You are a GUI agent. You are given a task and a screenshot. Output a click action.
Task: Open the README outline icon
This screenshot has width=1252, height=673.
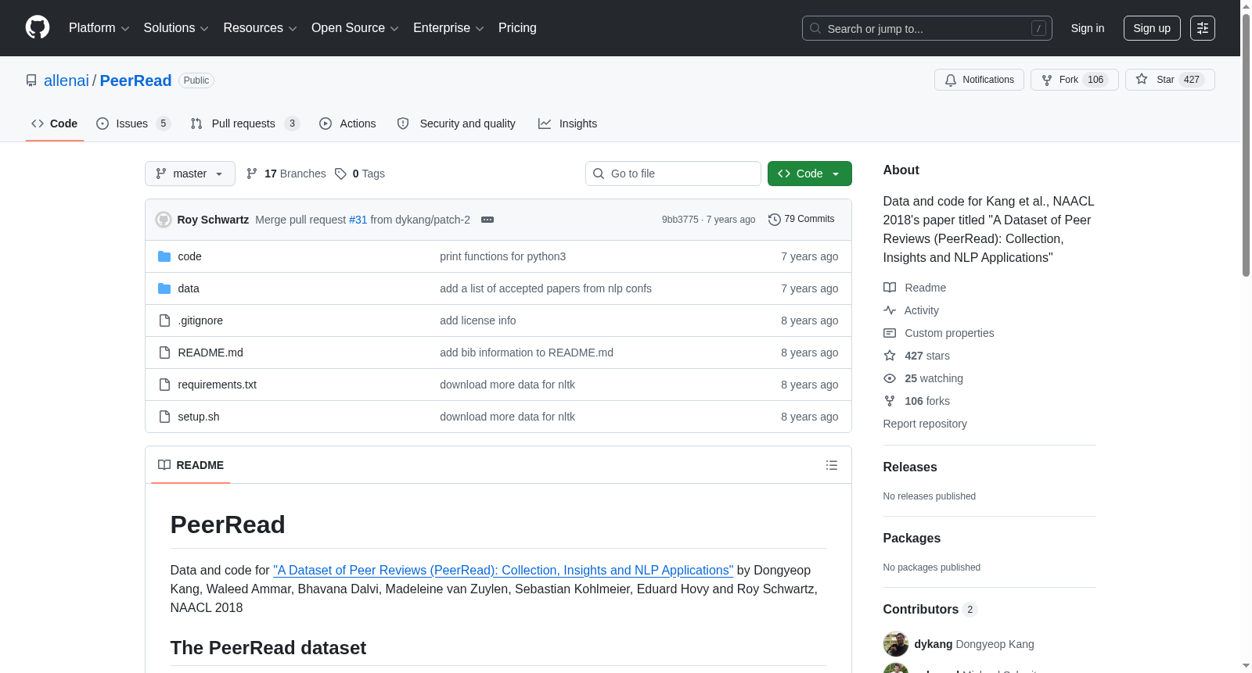832,465
